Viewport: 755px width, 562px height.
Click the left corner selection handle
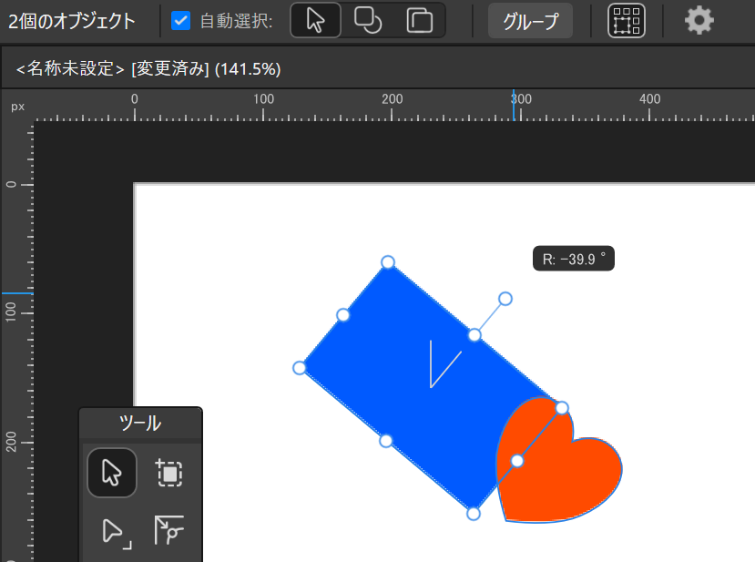point(300,368)
